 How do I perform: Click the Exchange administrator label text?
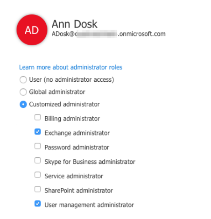point(77,133)
